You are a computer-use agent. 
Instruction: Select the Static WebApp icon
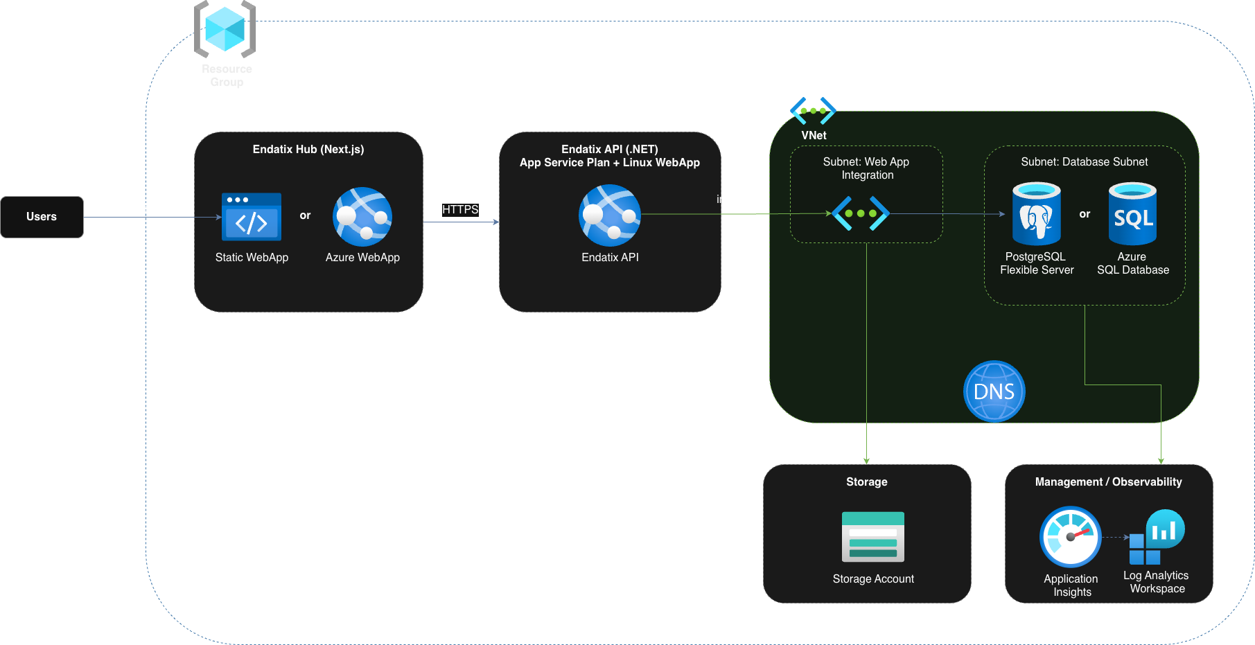[x=252, y=217]
